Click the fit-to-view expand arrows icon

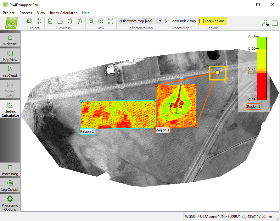111,21
